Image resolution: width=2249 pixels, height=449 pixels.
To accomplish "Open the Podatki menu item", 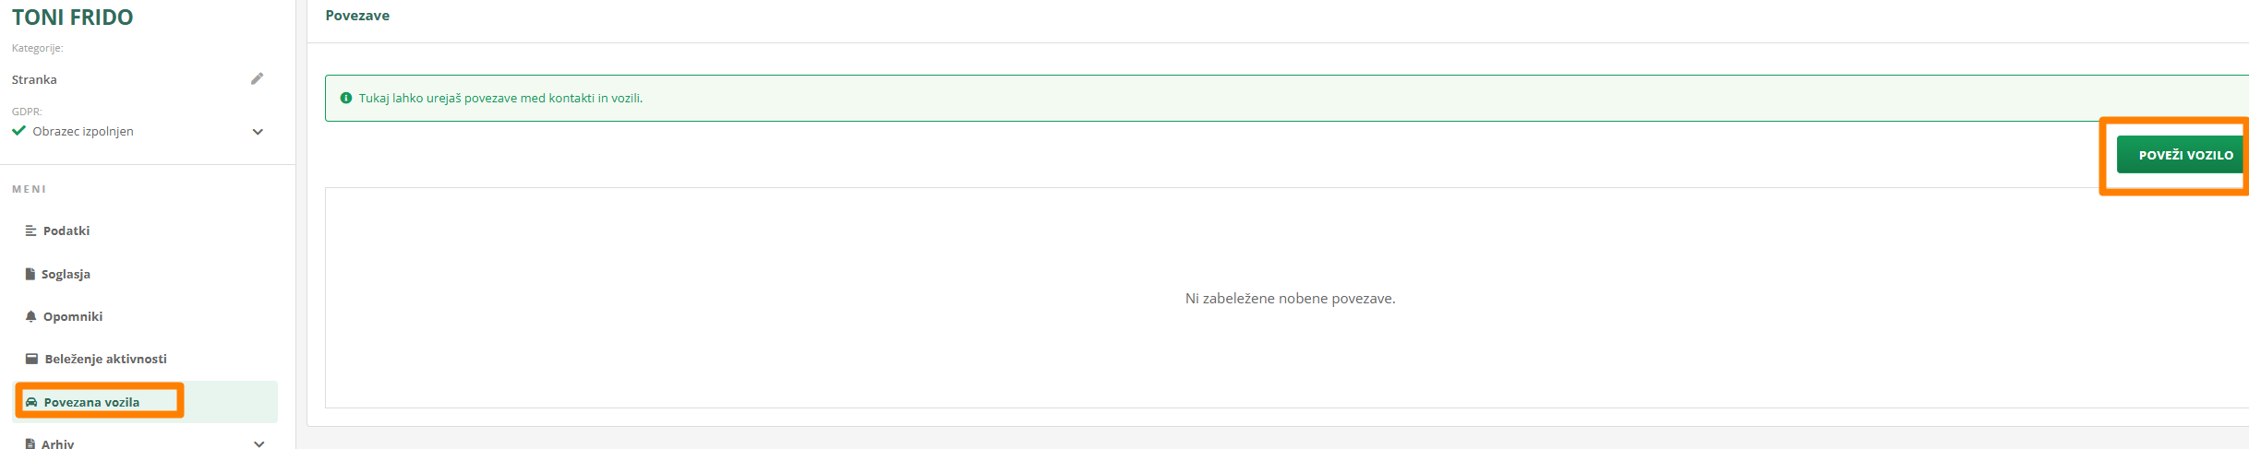I will (66, 230).
